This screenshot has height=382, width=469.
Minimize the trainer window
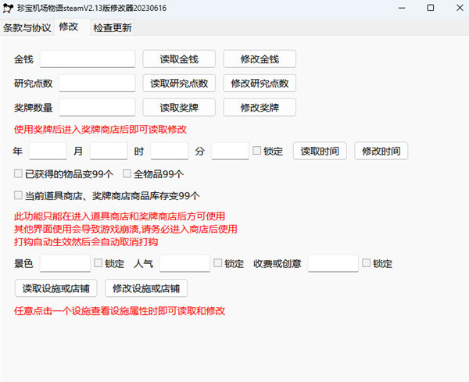[402, 8]
